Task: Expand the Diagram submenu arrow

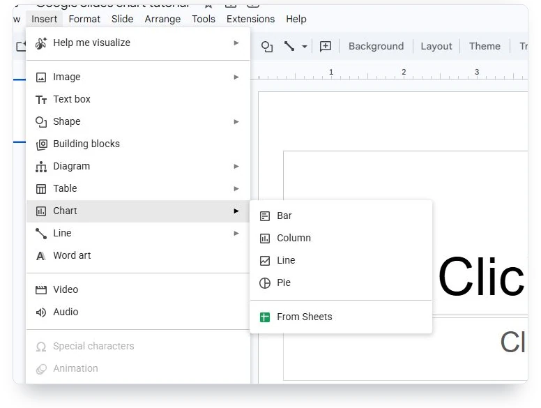Action: (x=236, y=167)
